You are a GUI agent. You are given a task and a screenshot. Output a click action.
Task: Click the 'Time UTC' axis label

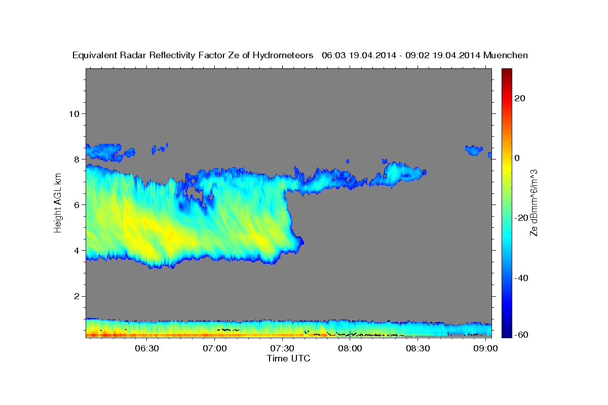click(288, 358)
